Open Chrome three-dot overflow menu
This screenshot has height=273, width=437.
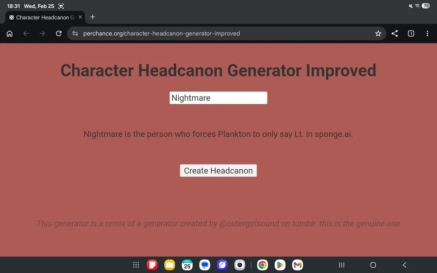click(427, 33)
